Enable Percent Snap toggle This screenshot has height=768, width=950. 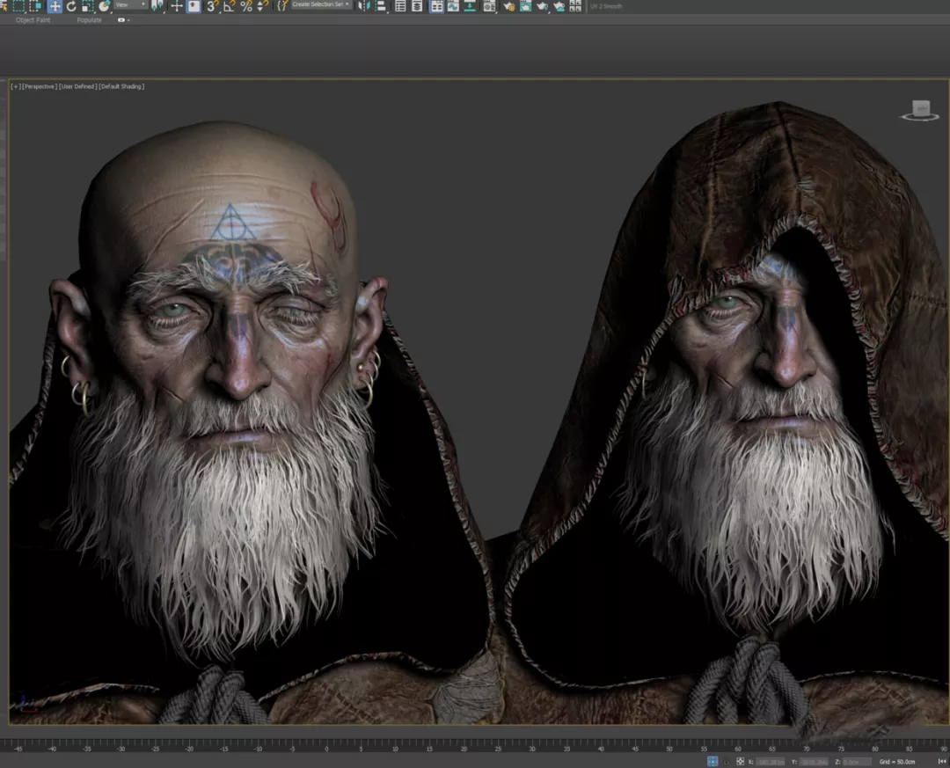point(246,6)
